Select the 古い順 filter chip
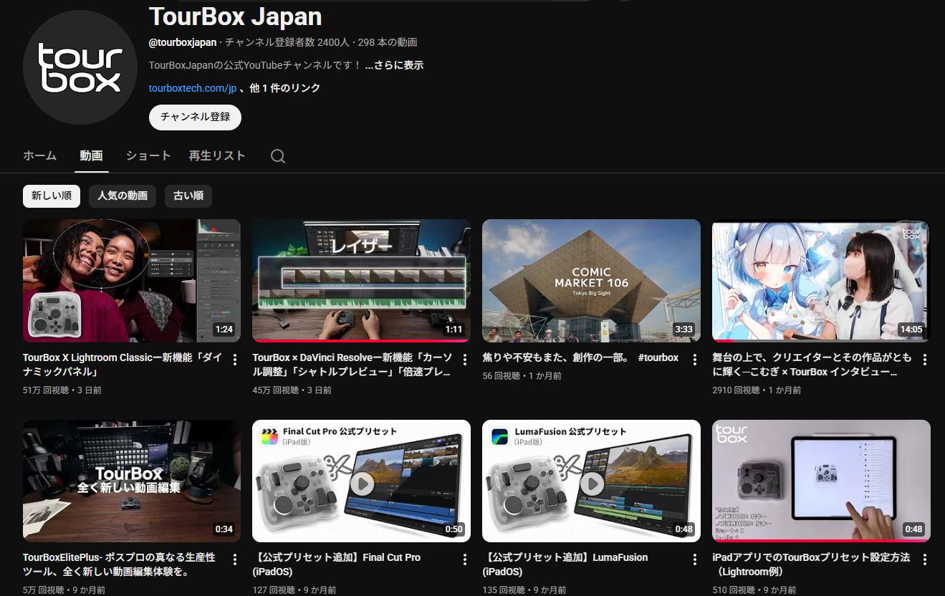 click(x=188, y=196)
